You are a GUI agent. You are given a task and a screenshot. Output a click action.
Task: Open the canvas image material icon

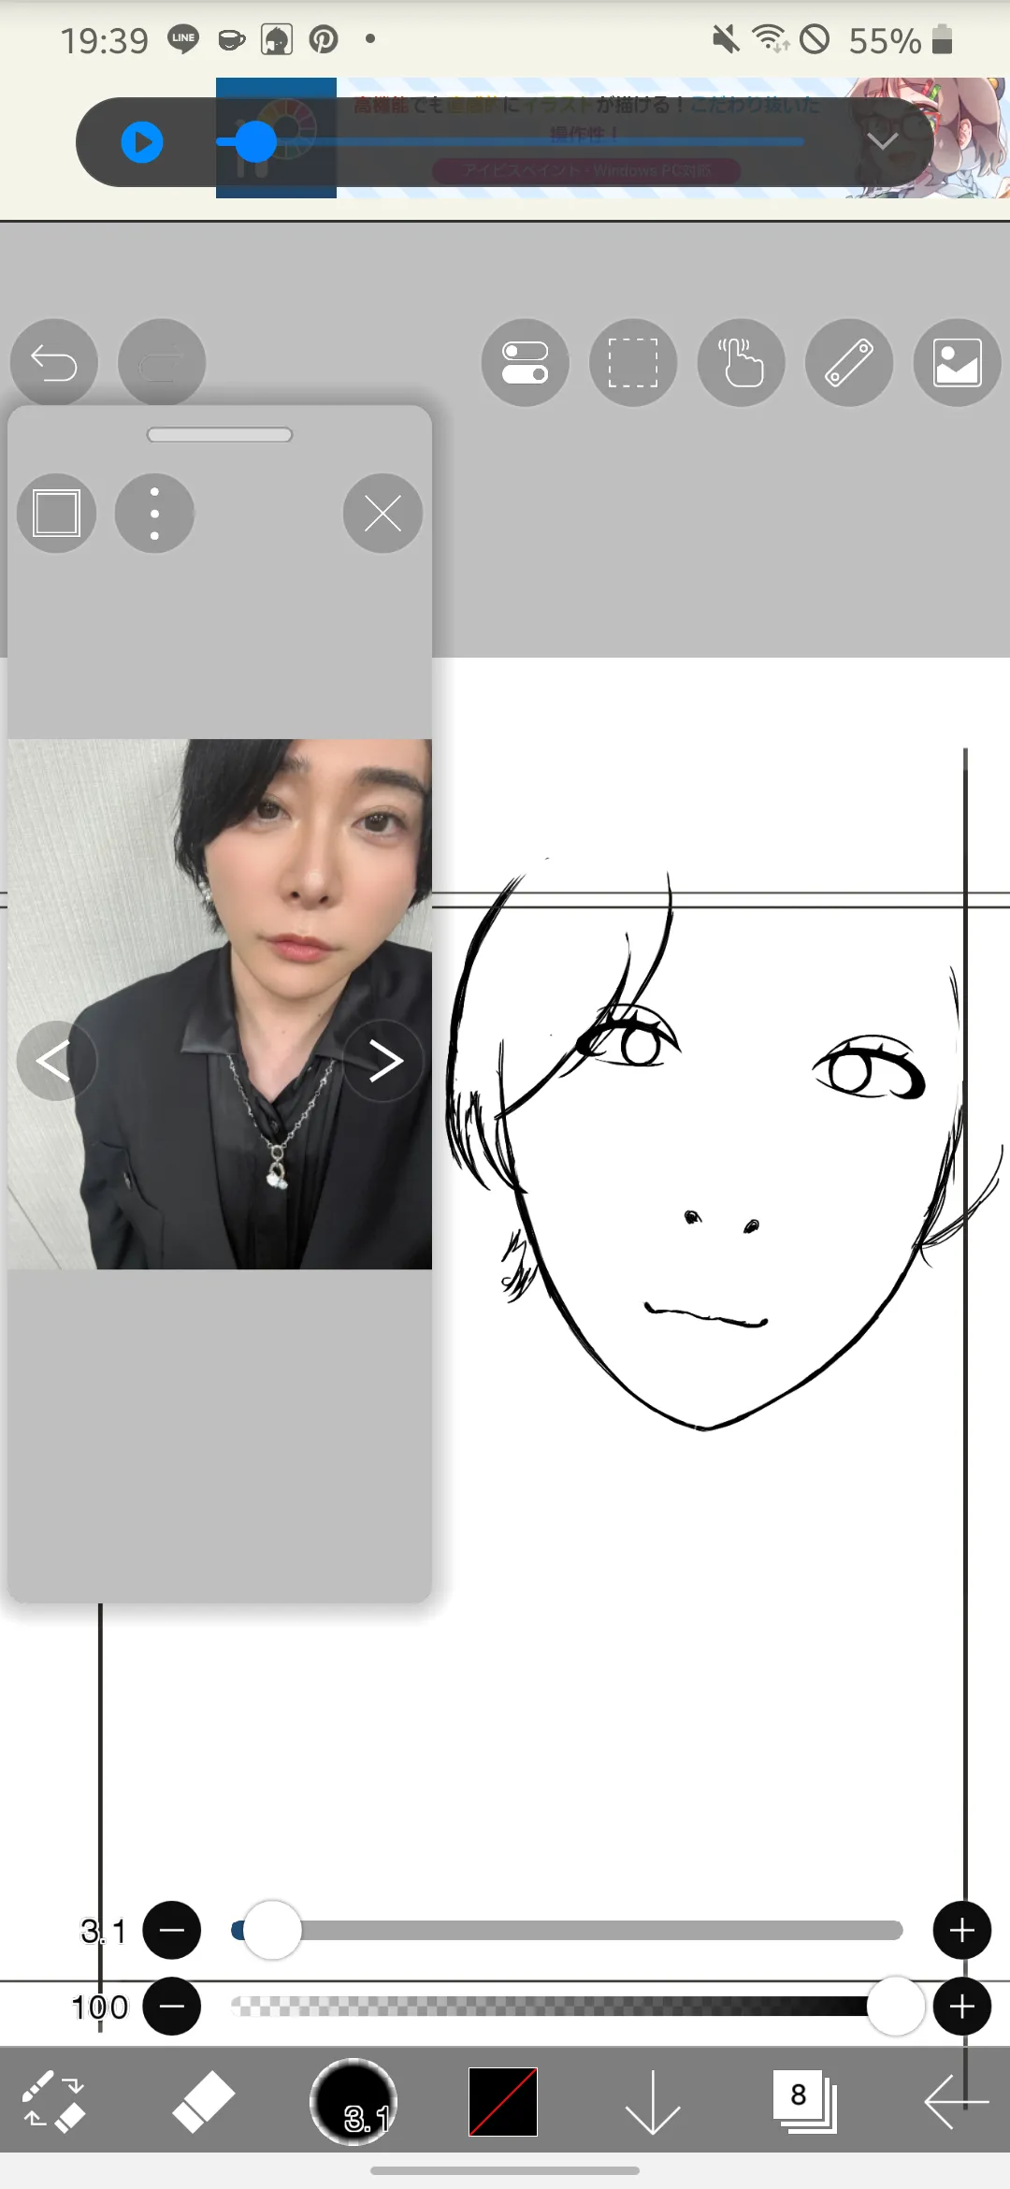pyautogui.click(x=957, y=362)
